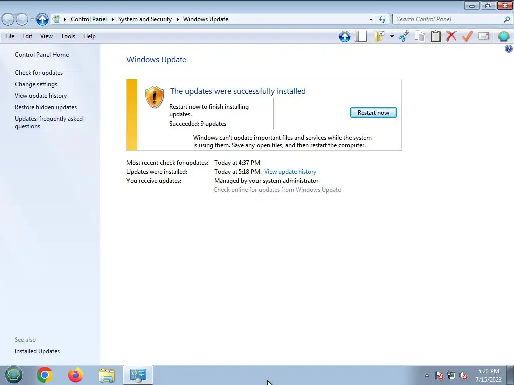514x385 pixels.
Task: Expand breadcrumb arrow after System and Security
Action: 177,19
